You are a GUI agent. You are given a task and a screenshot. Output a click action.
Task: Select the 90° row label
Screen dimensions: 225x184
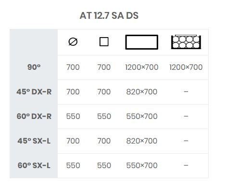pyautogui.click(x=34, y=67)
